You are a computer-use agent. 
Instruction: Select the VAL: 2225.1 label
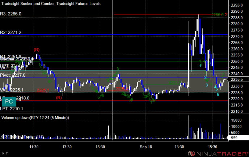pos(12,90)
